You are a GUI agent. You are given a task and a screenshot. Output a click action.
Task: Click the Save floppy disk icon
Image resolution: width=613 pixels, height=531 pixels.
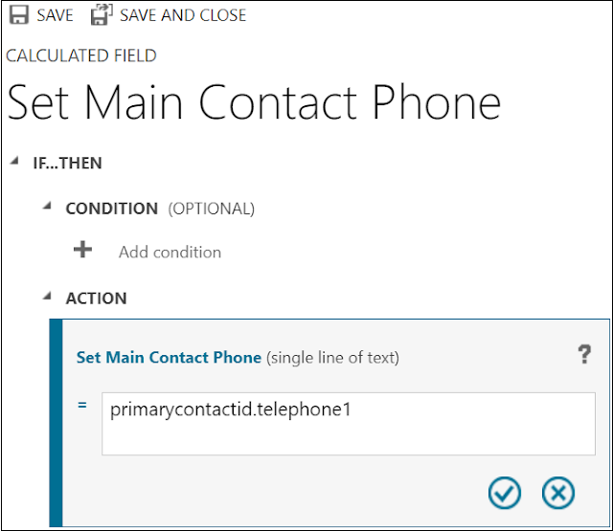point(19,15)
